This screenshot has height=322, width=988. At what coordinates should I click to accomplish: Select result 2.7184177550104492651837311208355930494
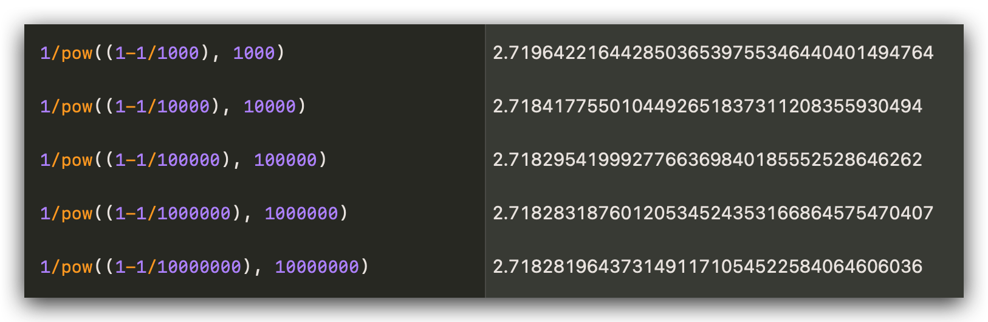click(x=707, y=106)
